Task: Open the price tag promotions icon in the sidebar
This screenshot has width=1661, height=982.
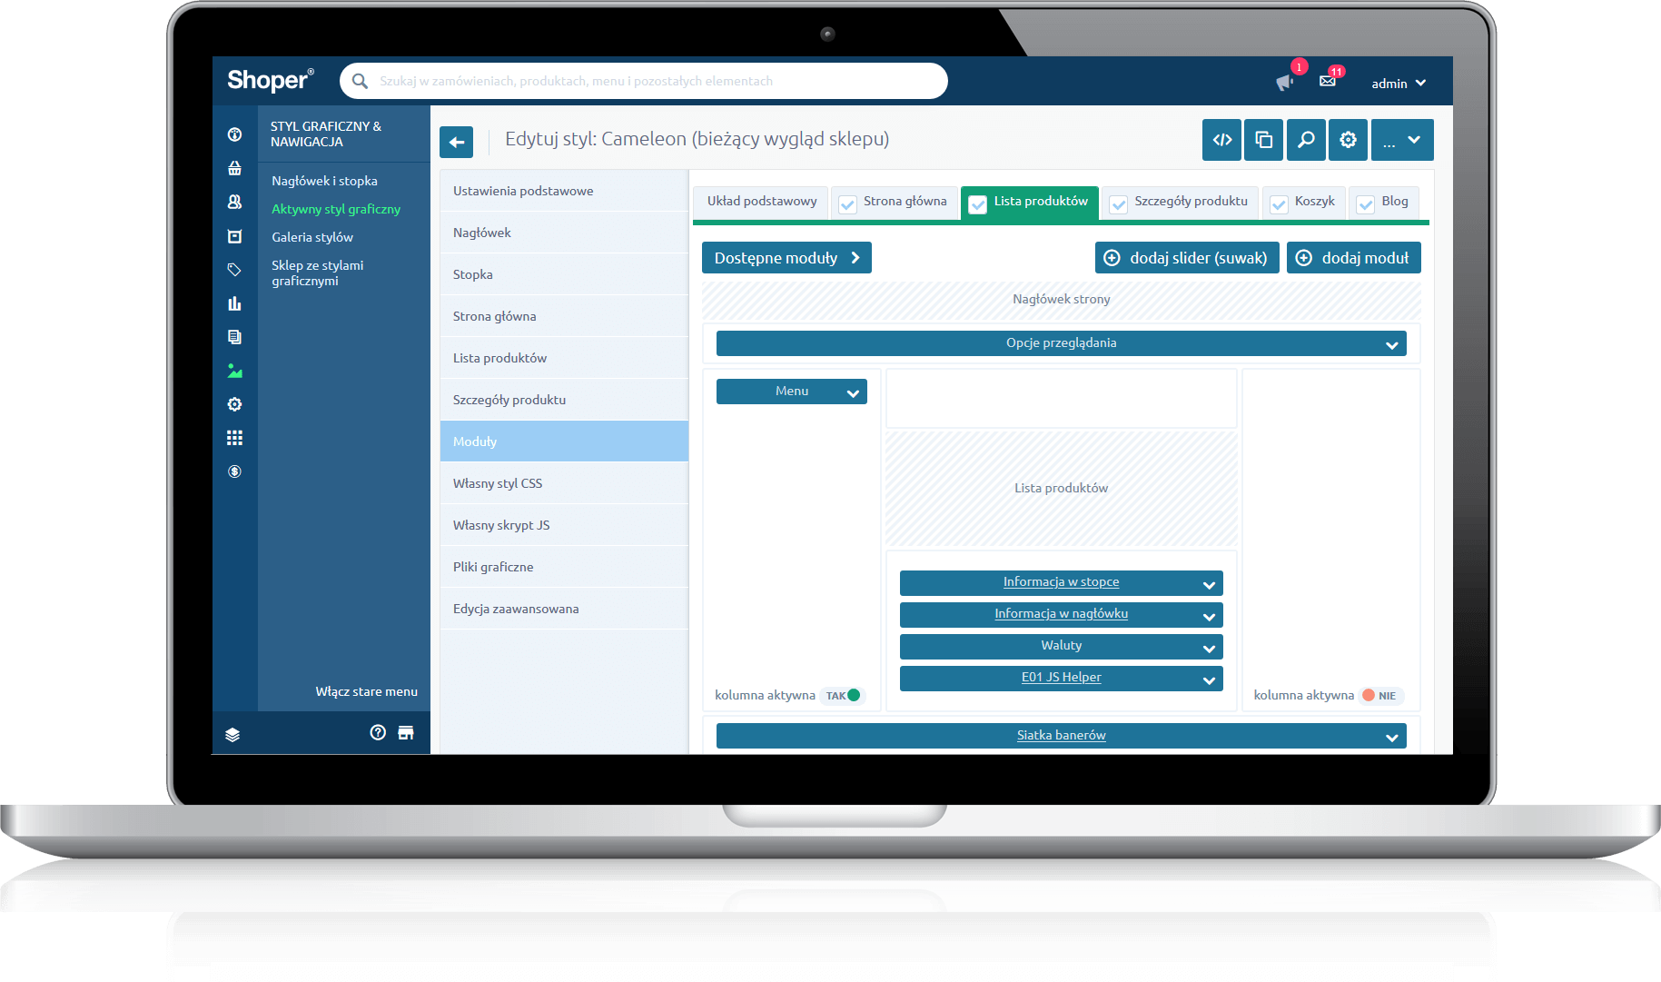Action: 234,270
